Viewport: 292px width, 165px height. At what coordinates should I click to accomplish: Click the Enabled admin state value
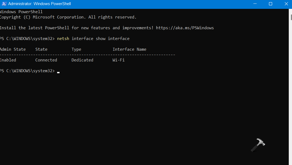[x=8, y=60]
